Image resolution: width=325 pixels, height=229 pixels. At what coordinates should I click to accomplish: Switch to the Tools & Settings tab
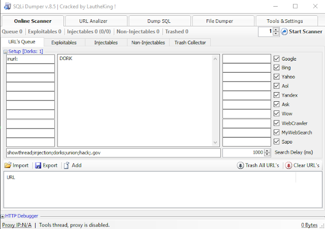click(x=285, y=21)
